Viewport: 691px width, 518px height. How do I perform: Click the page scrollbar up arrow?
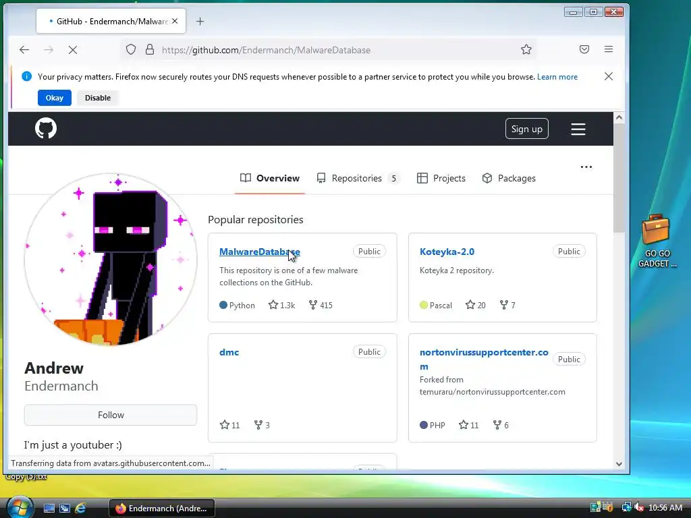click(x=619, y=117)
